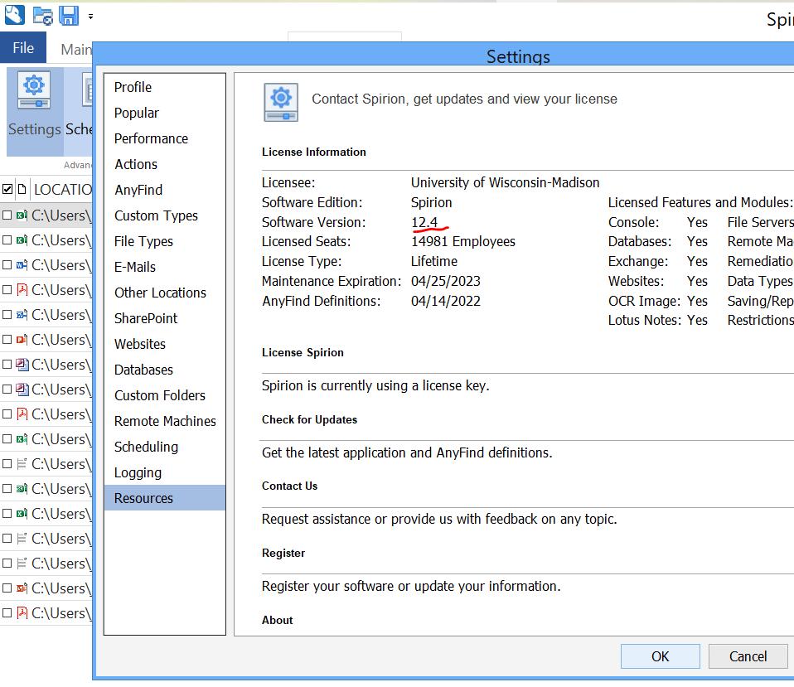This screenshot has width=794, height=687.
Task: Open Remote Machines settings
Action: coord(165,421)
